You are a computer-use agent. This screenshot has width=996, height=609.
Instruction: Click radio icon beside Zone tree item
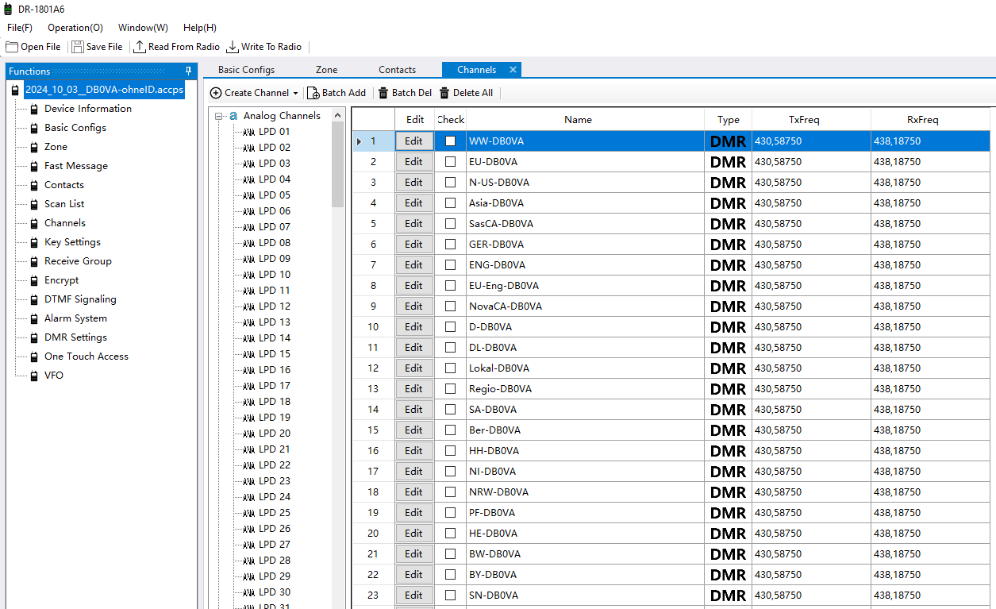pos(34,147)
